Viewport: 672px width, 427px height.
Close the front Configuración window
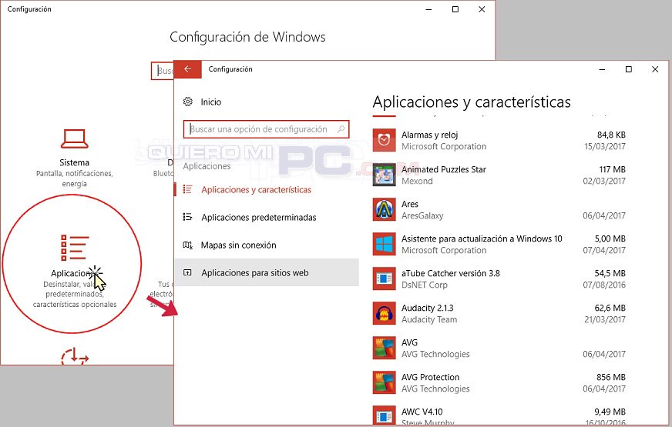coord(655,69)
